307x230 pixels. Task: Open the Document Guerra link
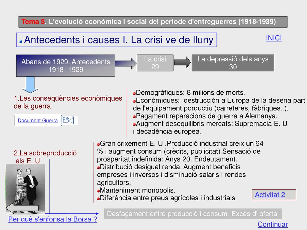point(38,120)
